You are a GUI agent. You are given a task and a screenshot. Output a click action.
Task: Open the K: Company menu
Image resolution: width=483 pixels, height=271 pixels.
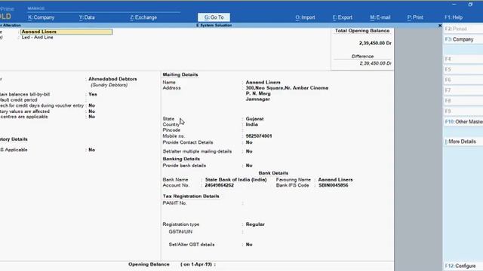coord(41,17)
